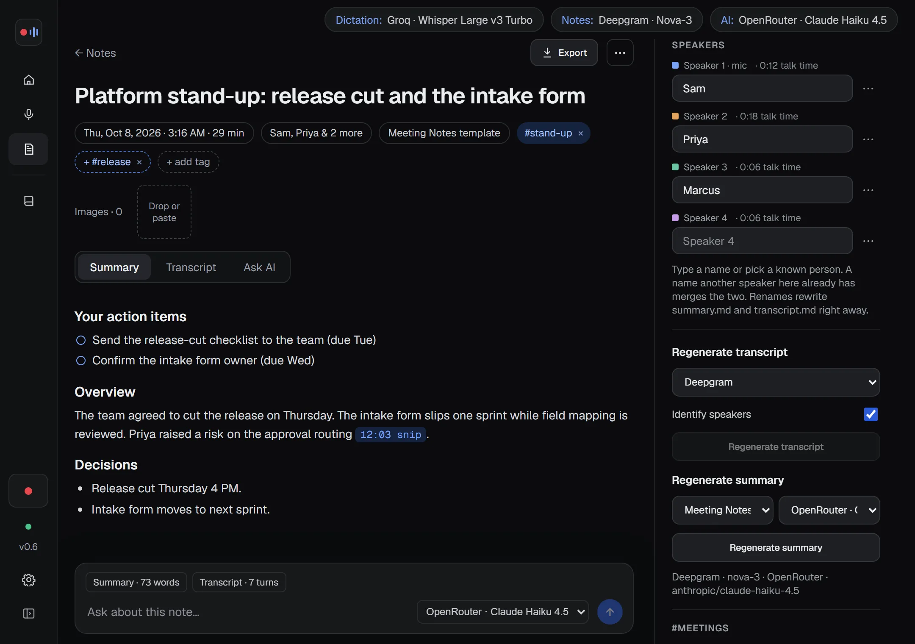This screenshot has width=915, height=644.
Task: Open options menu for Sam speaker
Action: [x=868, y=89]
